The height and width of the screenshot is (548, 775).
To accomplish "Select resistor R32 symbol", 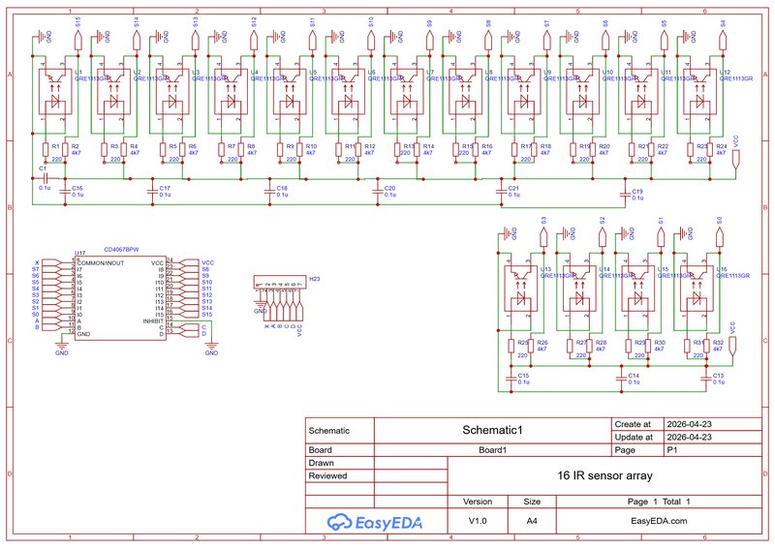I will tap(707, 346).
